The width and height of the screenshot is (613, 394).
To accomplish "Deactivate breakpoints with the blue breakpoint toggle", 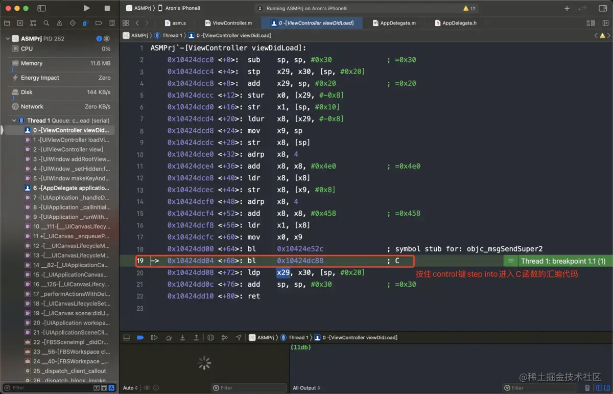I will coord(140,338).
